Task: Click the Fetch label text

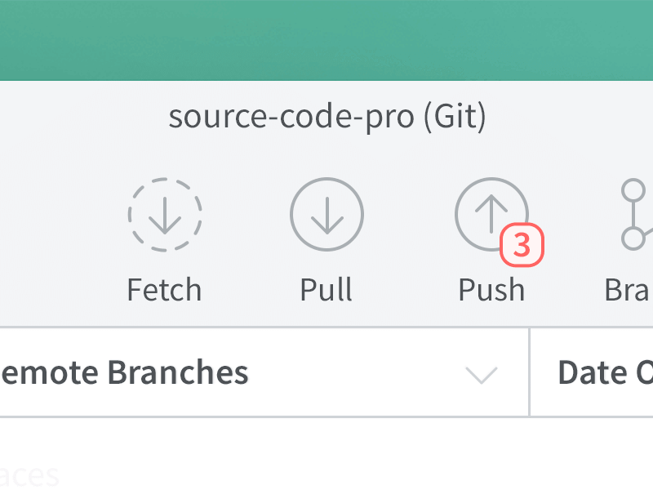Action: pos(163,288)
